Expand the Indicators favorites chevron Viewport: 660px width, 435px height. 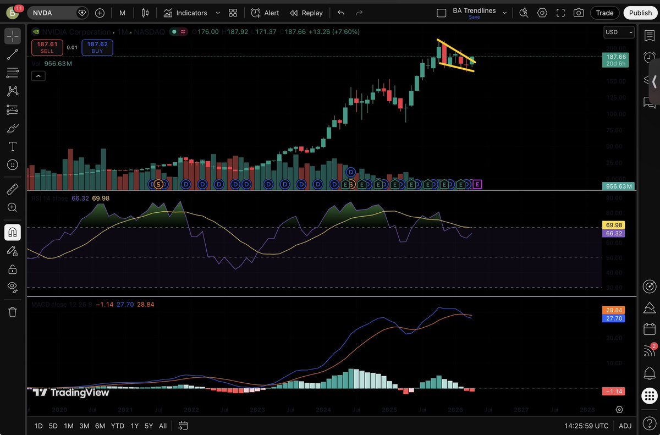[218, 13]
